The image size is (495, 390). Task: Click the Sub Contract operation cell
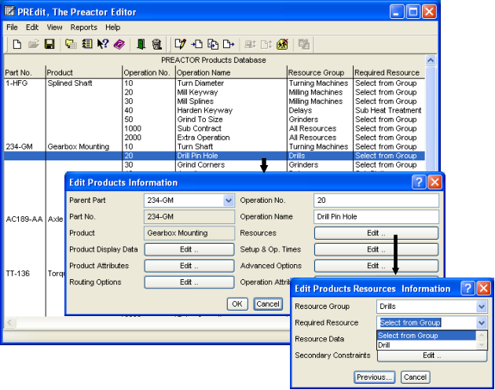[x=200, y=128]
